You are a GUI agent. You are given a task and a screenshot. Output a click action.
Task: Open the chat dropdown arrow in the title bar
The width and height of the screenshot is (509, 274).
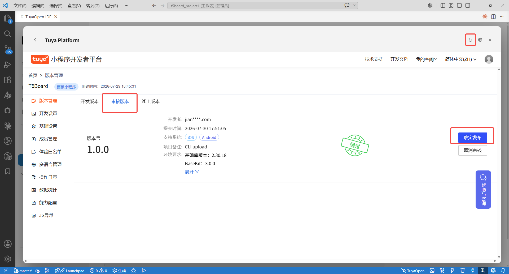point(354,6)
